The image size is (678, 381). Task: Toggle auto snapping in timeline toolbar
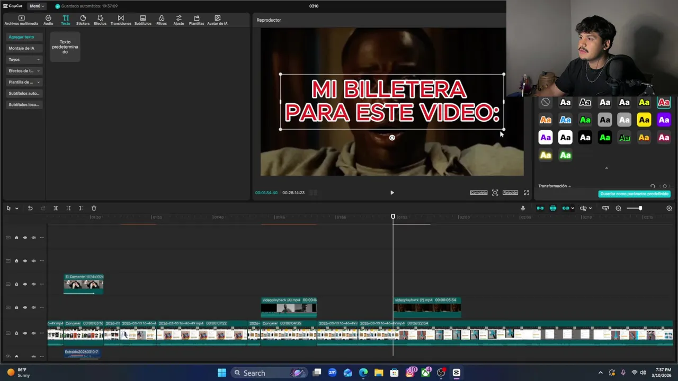pos(553,208)
